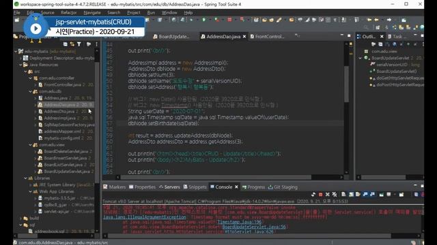The width and height of the screenshot is (437, 245).
Task: Collapse the Web App Libraries node
Action: [x=30, y=191]
